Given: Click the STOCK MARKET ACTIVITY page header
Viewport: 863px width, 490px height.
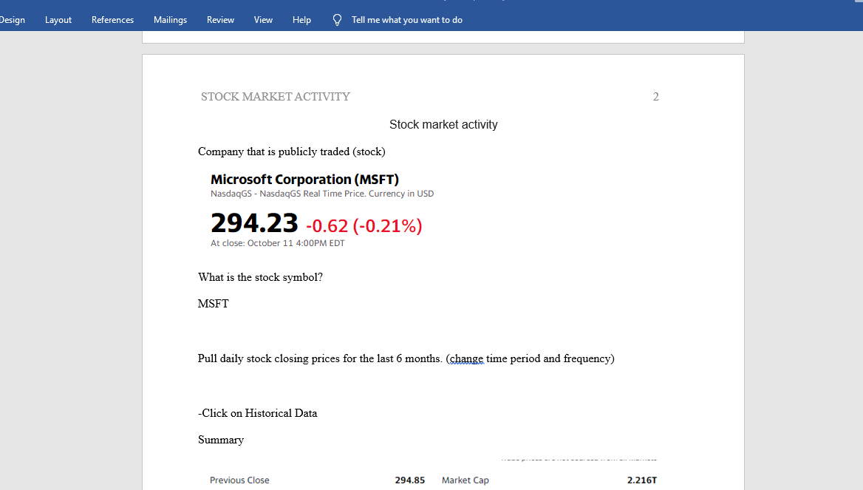Looking at the screenshot, I should [275, 97].
